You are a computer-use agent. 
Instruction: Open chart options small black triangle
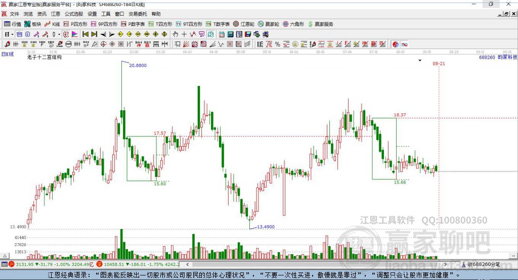420,61
